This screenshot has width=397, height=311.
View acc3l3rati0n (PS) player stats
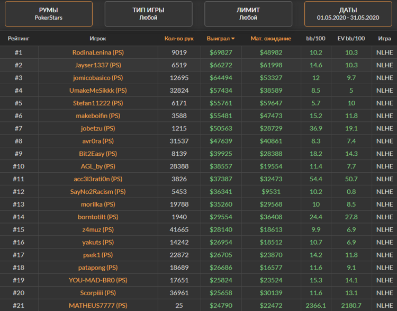pyautogui.click(x=98, y=179)
